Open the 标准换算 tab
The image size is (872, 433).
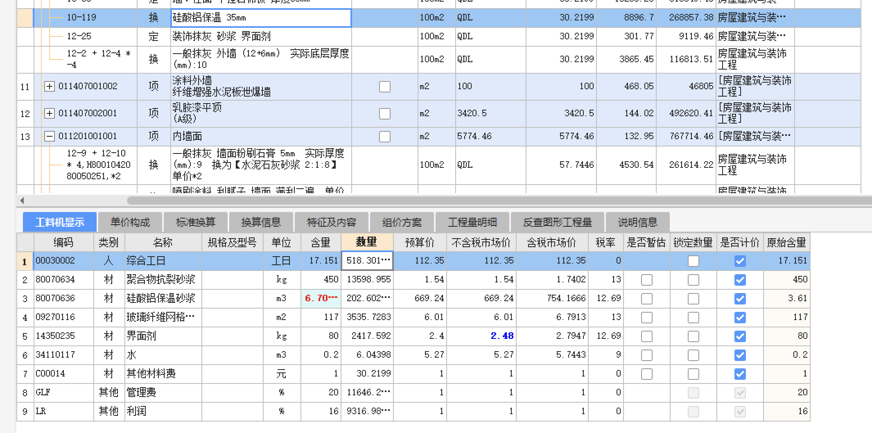(x=196, y=222)
